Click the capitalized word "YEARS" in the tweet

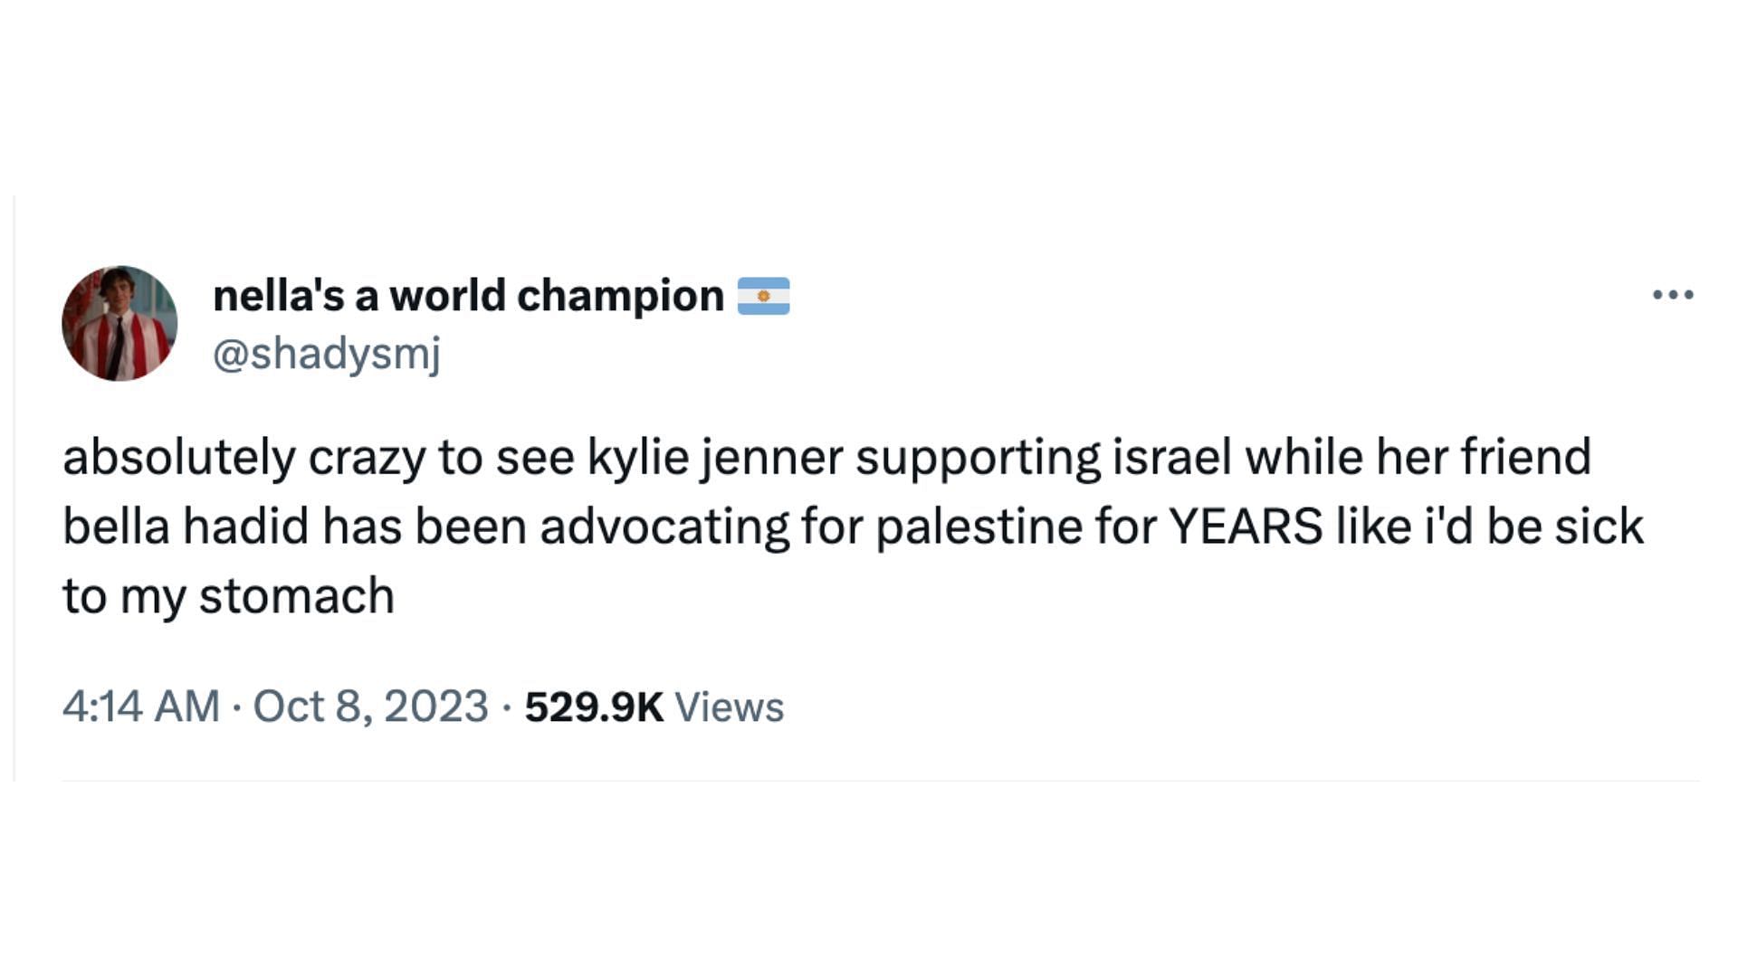1246,526
